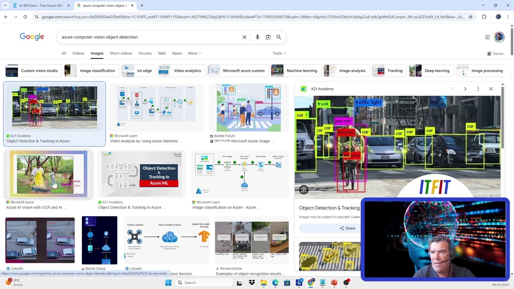The height and width of the screenshot is (289, 514).
Task: Show next image in preview panel
Action: [x=465, y=89]
